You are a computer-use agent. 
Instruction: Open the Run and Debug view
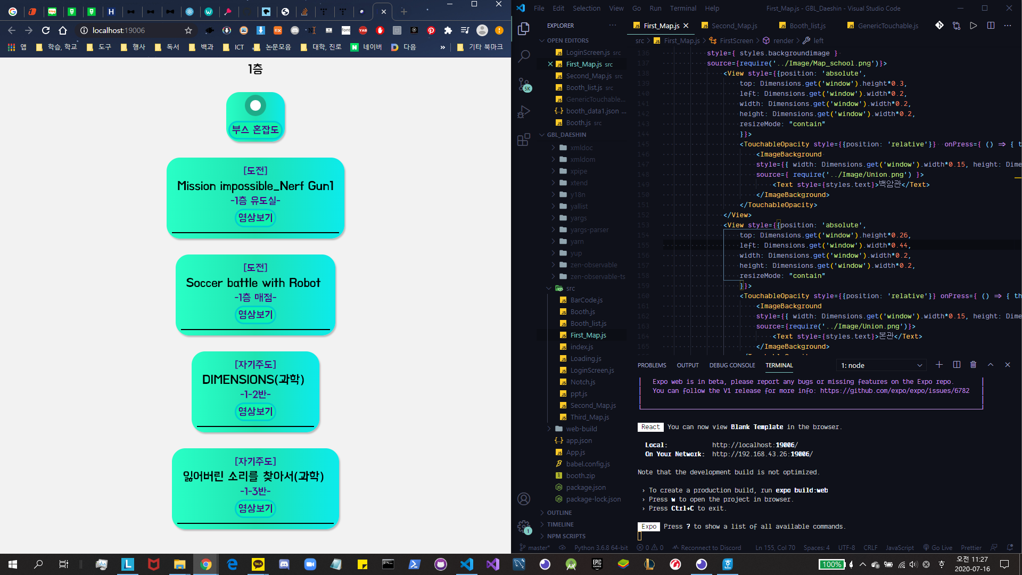click(x=524, y=112)
